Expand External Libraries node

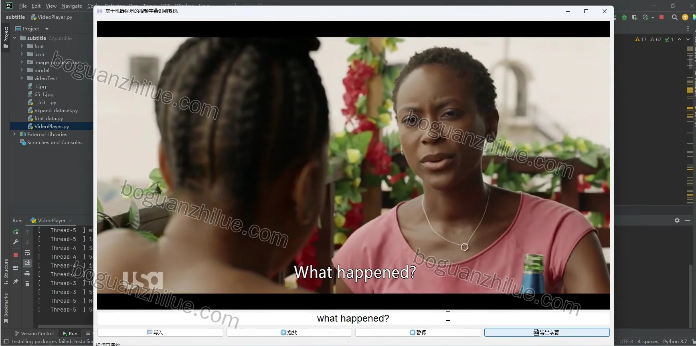pyautogui.click(x=14, y=134)
